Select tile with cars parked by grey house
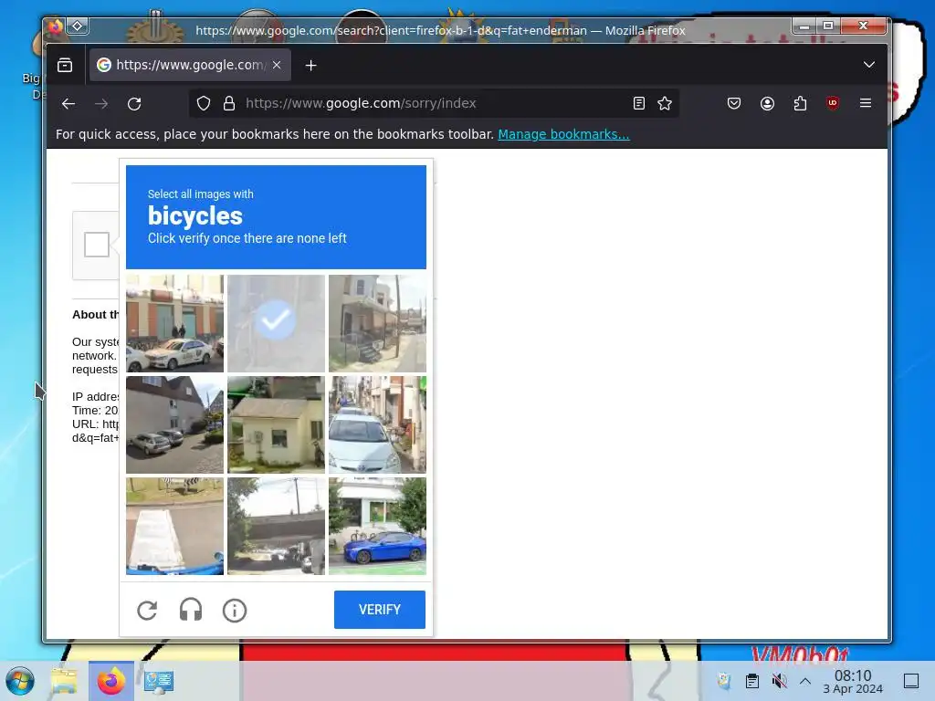Screen dimensions: 935x701 [x=174, y=424]
